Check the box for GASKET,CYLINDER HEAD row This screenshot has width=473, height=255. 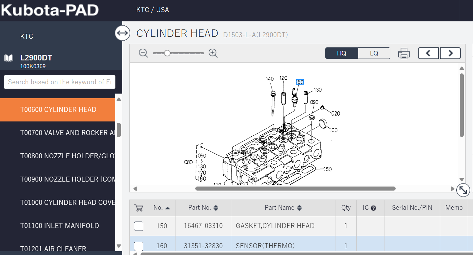[139, 226]
